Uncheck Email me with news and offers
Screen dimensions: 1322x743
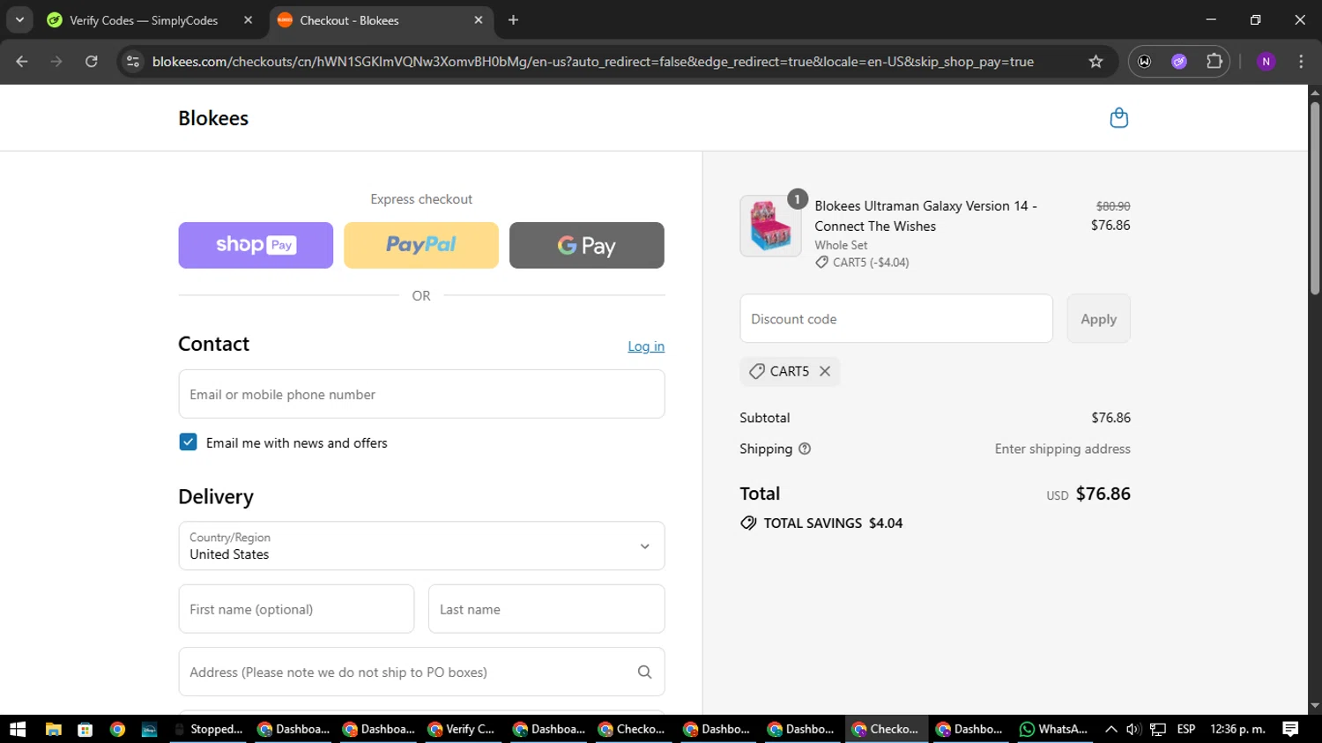point(188,442)
